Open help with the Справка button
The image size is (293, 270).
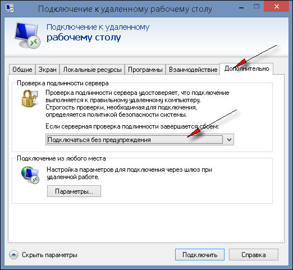tap(254, 255)
